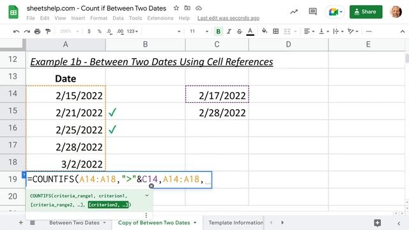
Task: Format as percent
Action: tap(100, 31)
